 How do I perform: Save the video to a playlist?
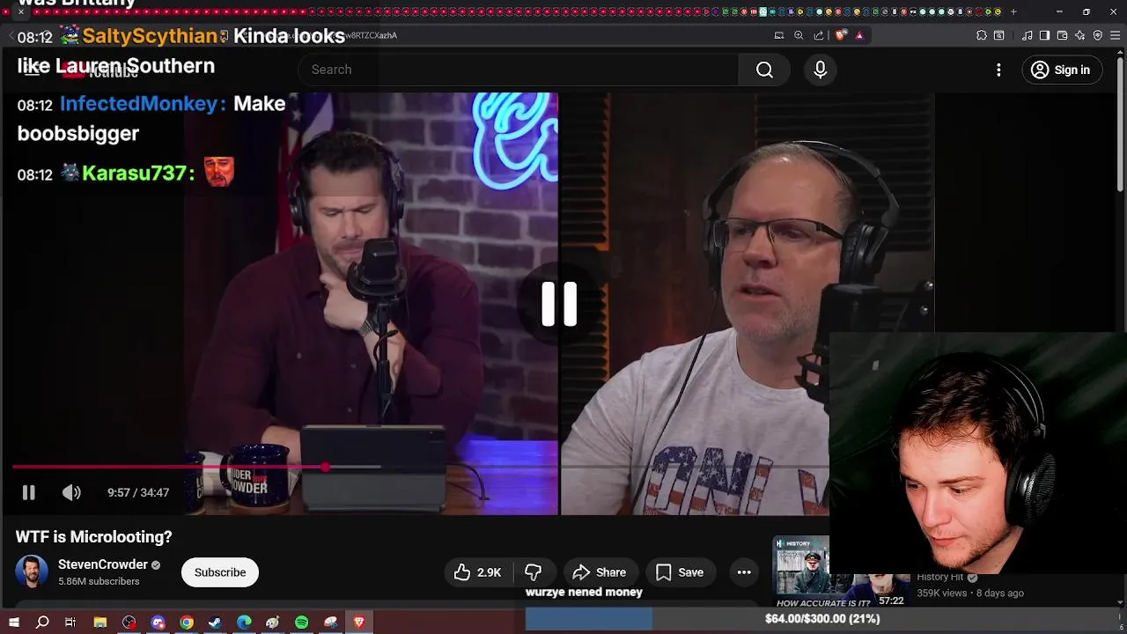pyautogui.click(x=680, y=572)
